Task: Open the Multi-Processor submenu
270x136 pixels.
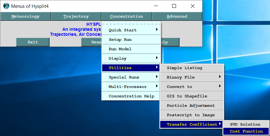Action: point(131,87)
